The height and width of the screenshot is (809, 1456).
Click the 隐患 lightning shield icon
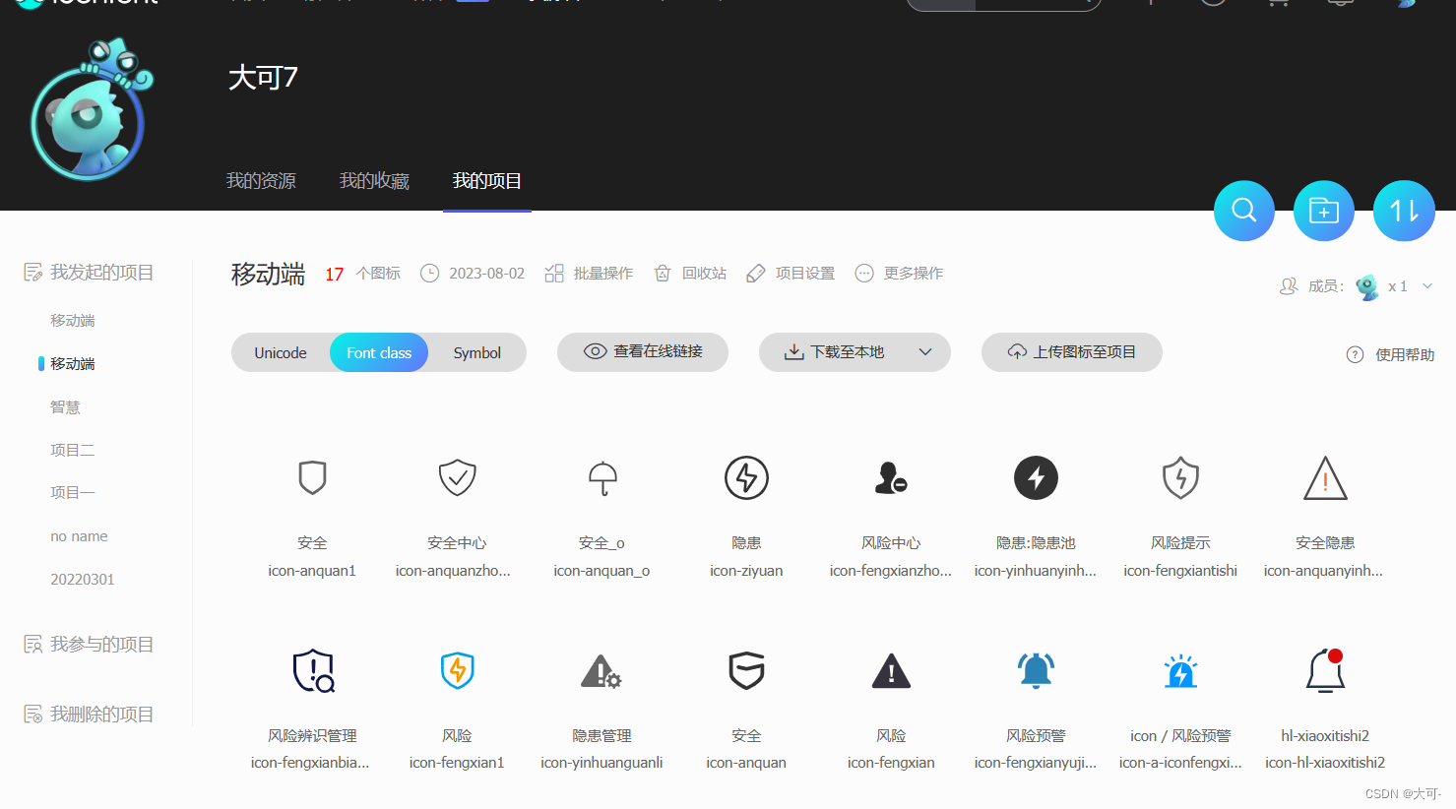pyautogui.click(x=746, y=477)
